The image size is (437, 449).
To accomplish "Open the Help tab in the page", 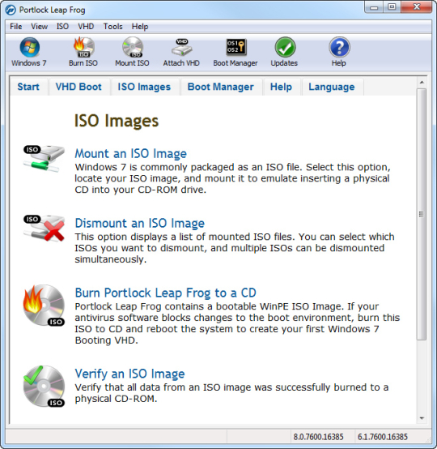I will point(281,87).
